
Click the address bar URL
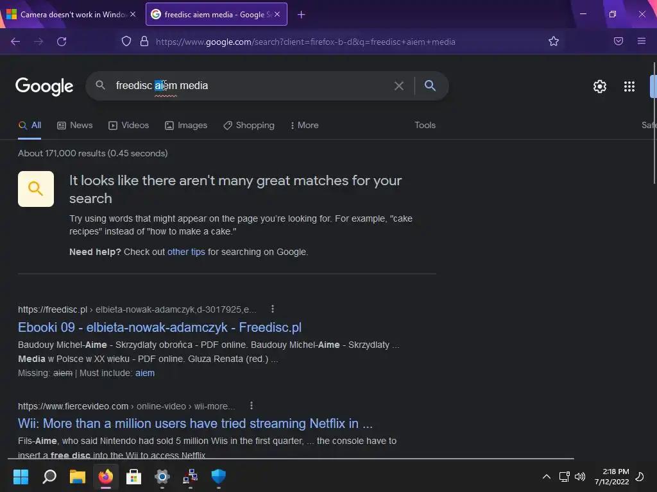(x=305, y=42)
